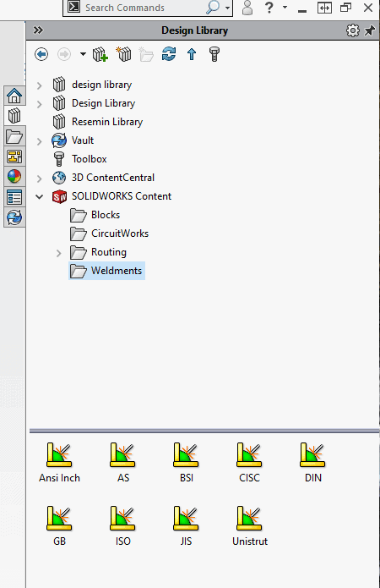Select Vault tree item
380x588 pixels.
point(83,140)
